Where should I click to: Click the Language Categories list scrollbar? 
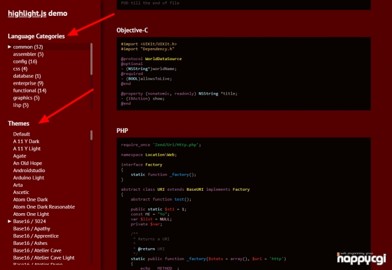[92, 59]
